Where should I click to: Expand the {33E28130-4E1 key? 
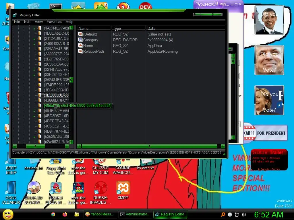34,75
